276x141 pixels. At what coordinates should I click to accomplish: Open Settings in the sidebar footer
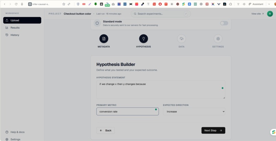(x=13, y=139)
